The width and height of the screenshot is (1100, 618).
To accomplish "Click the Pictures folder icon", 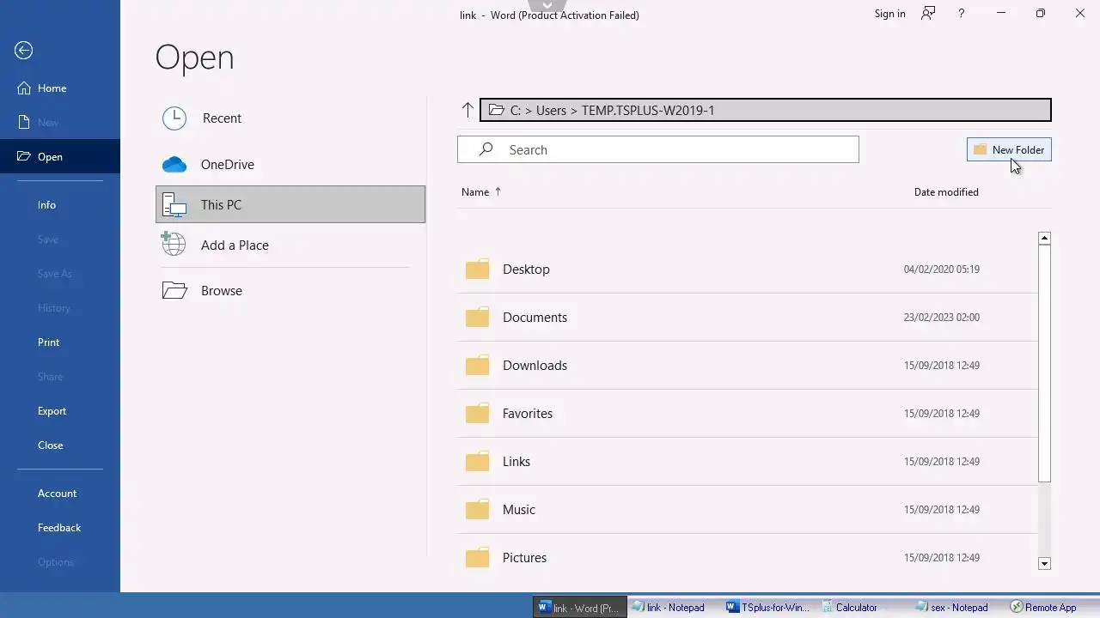I will point(477,558).
